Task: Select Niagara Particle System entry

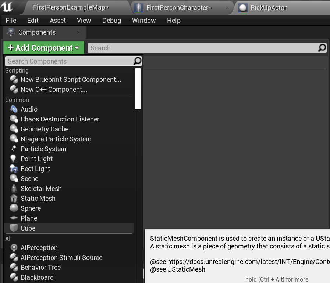Action: (x=68, y=139)
